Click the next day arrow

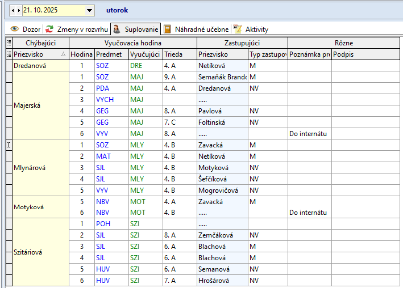point(18,10)
